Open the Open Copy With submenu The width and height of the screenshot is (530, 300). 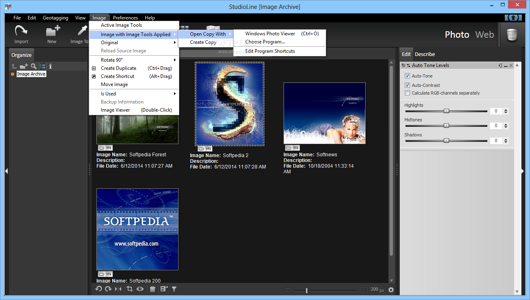coord(206,34)
